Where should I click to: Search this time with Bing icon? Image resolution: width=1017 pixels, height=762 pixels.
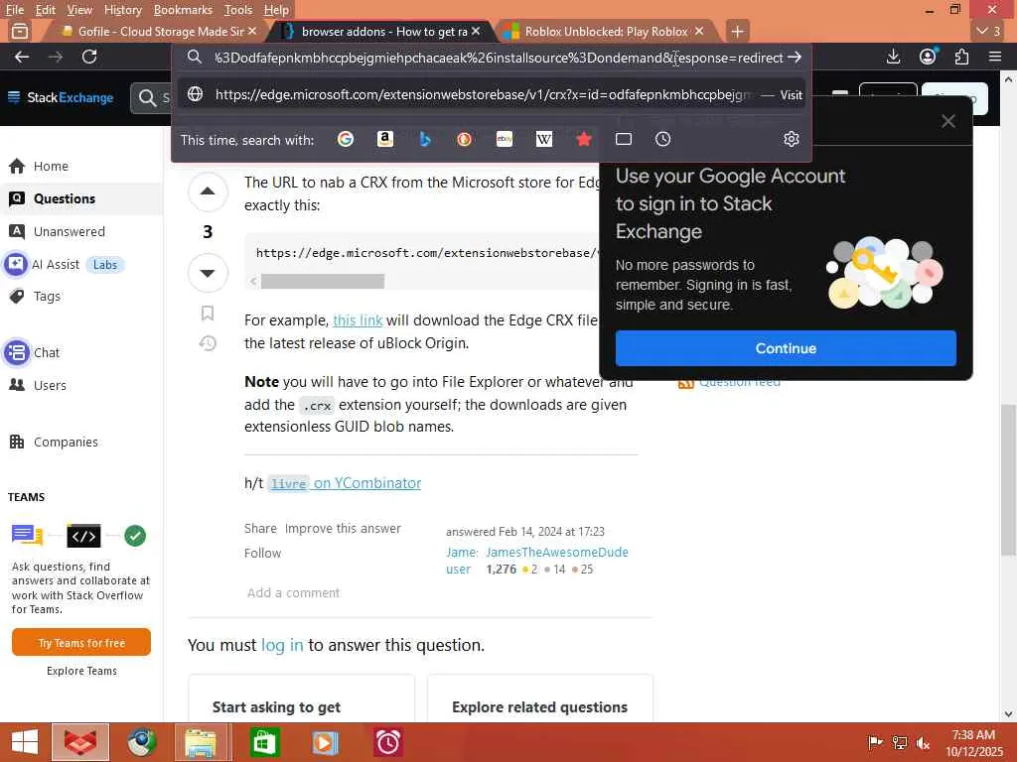(425, 139)
